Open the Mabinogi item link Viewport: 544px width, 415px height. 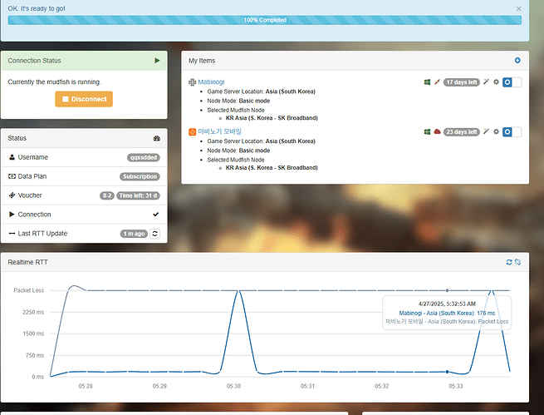click(x=211, y=82)
